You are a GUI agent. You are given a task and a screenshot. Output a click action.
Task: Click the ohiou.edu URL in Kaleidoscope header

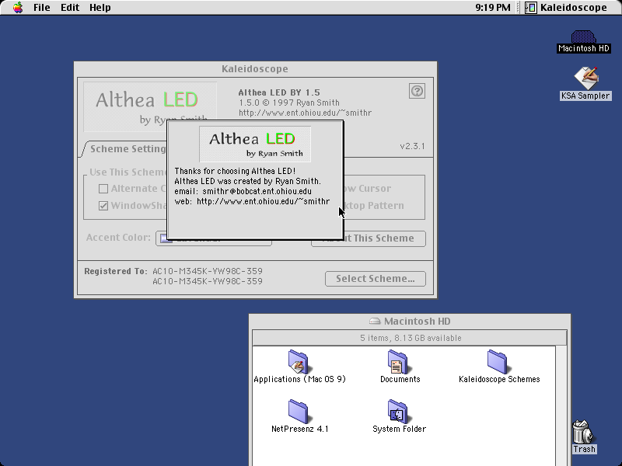coord(305,113)
